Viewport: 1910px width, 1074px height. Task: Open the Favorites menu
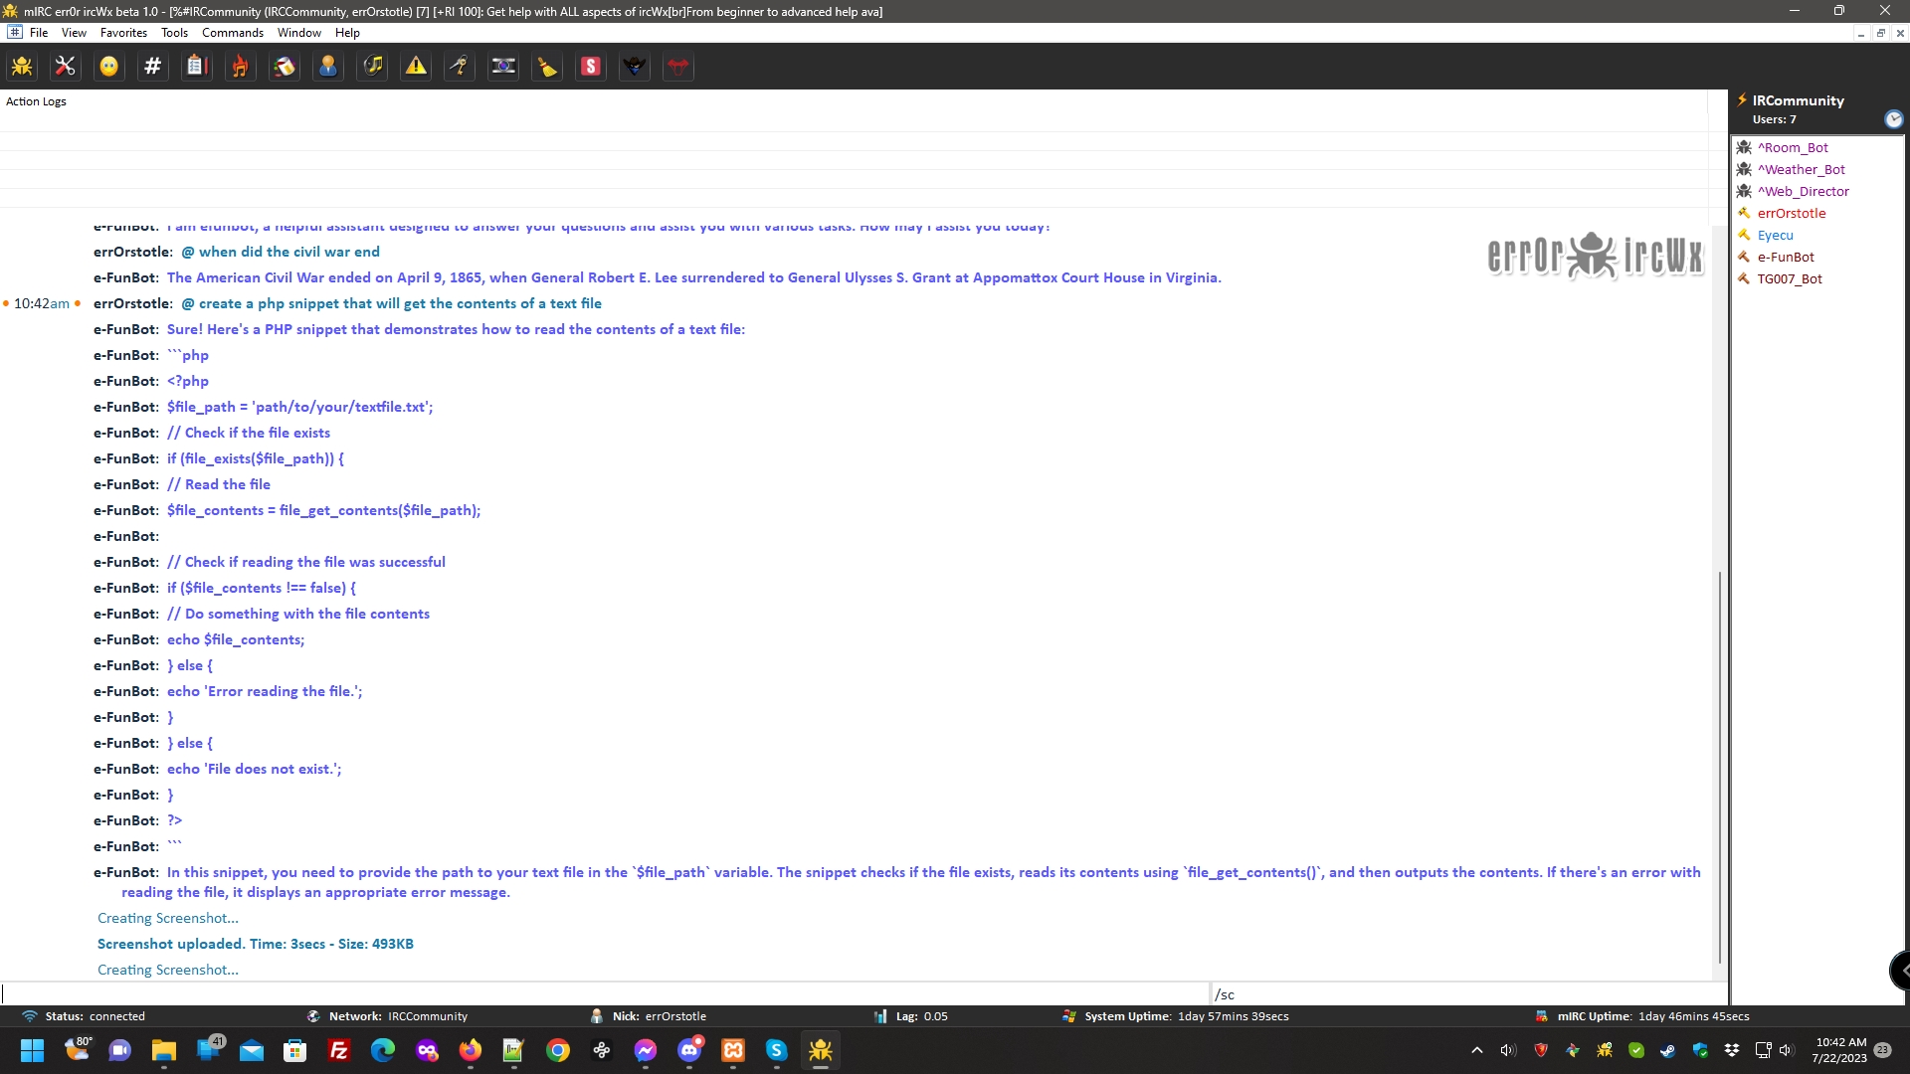click(123, 33)
